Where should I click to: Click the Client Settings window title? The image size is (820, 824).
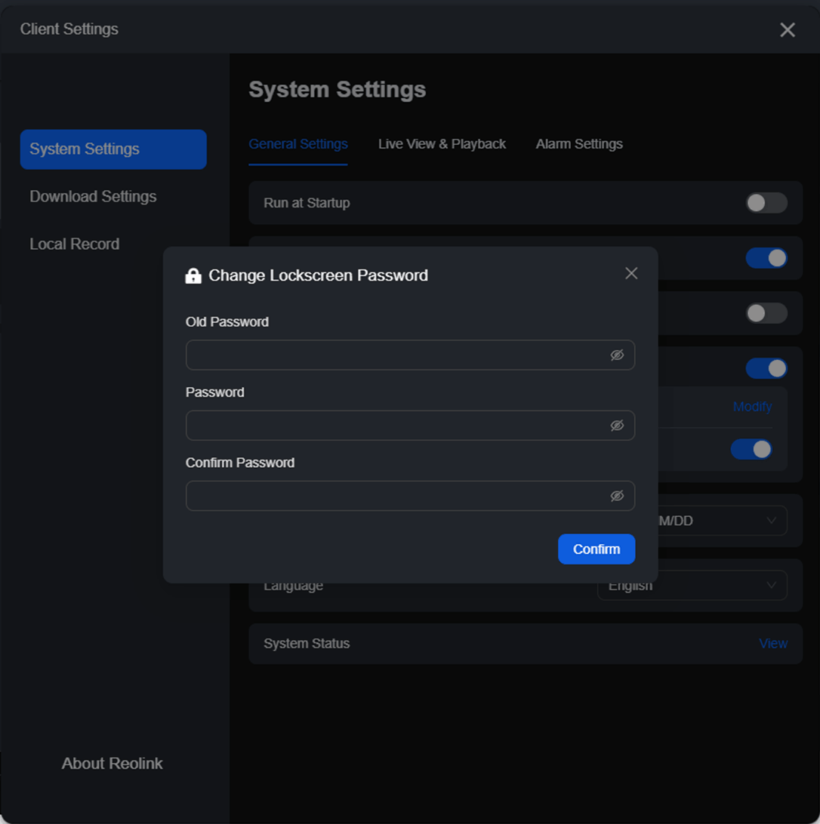coord(69,29)
